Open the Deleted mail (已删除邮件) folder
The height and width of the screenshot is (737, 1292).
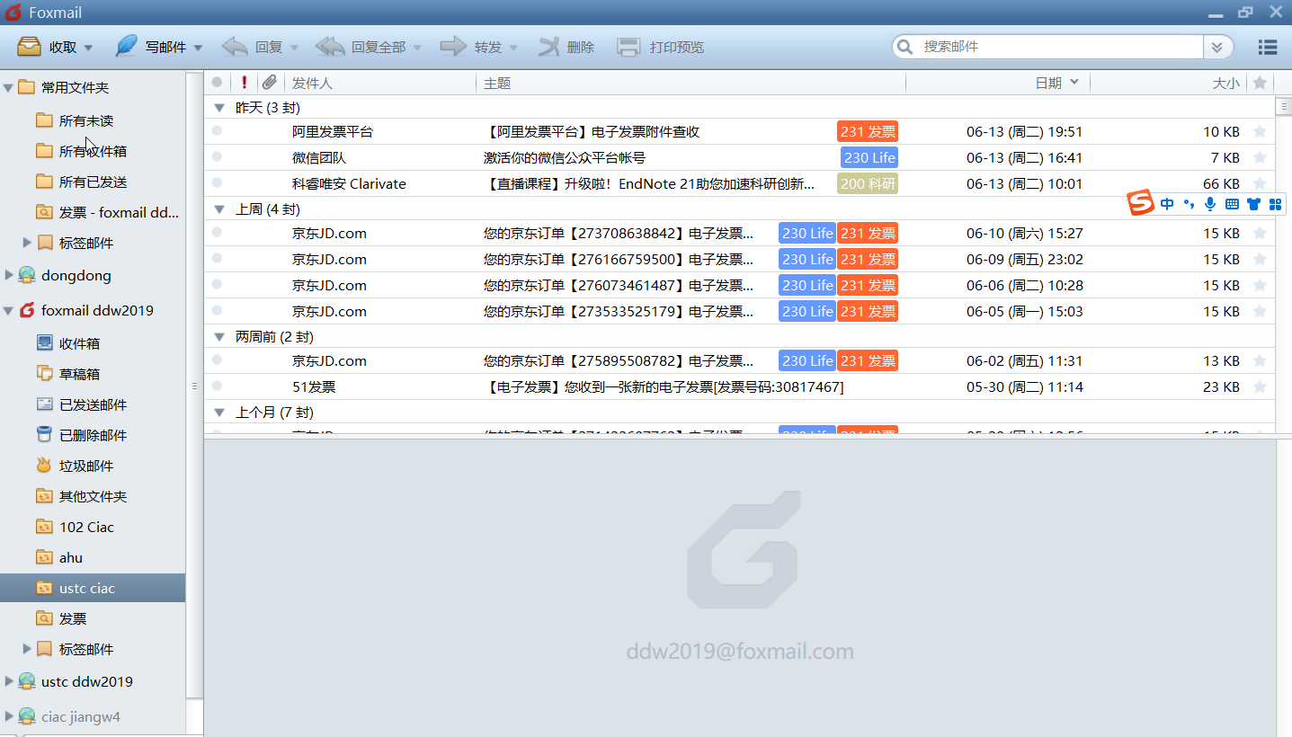[93, 435]
